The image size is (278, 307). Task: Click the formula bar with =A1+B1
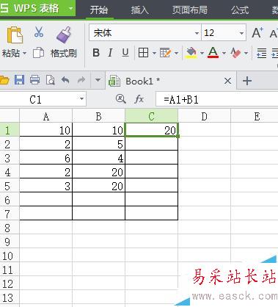tap(216, 99)
